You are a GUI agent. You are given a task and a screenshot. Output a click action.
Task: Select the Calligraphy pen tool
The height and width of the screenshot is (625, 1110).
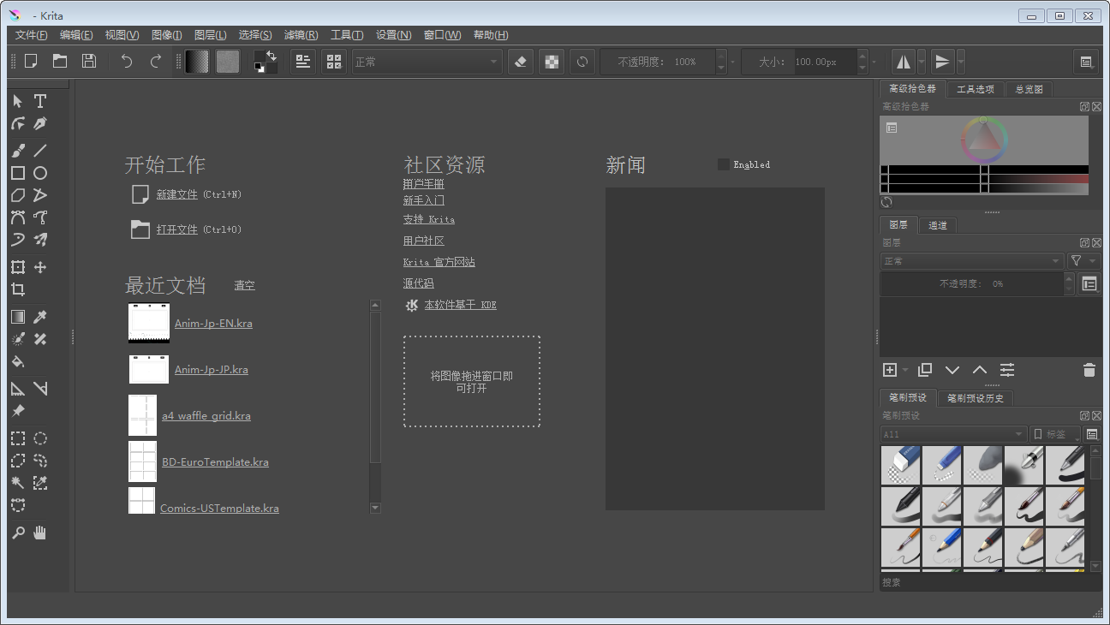coord(40,124)
